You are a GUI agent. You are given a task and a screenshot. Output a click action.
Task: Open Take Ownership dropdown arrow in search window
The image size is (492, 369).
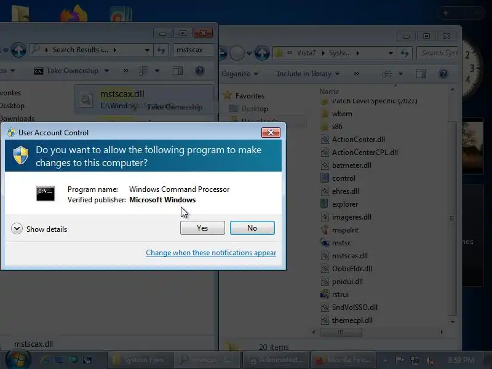[x=106, y=71]
